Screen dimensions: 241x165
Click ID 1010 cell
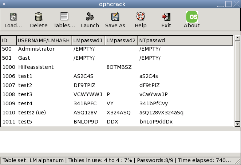click(x=9, y=113)
